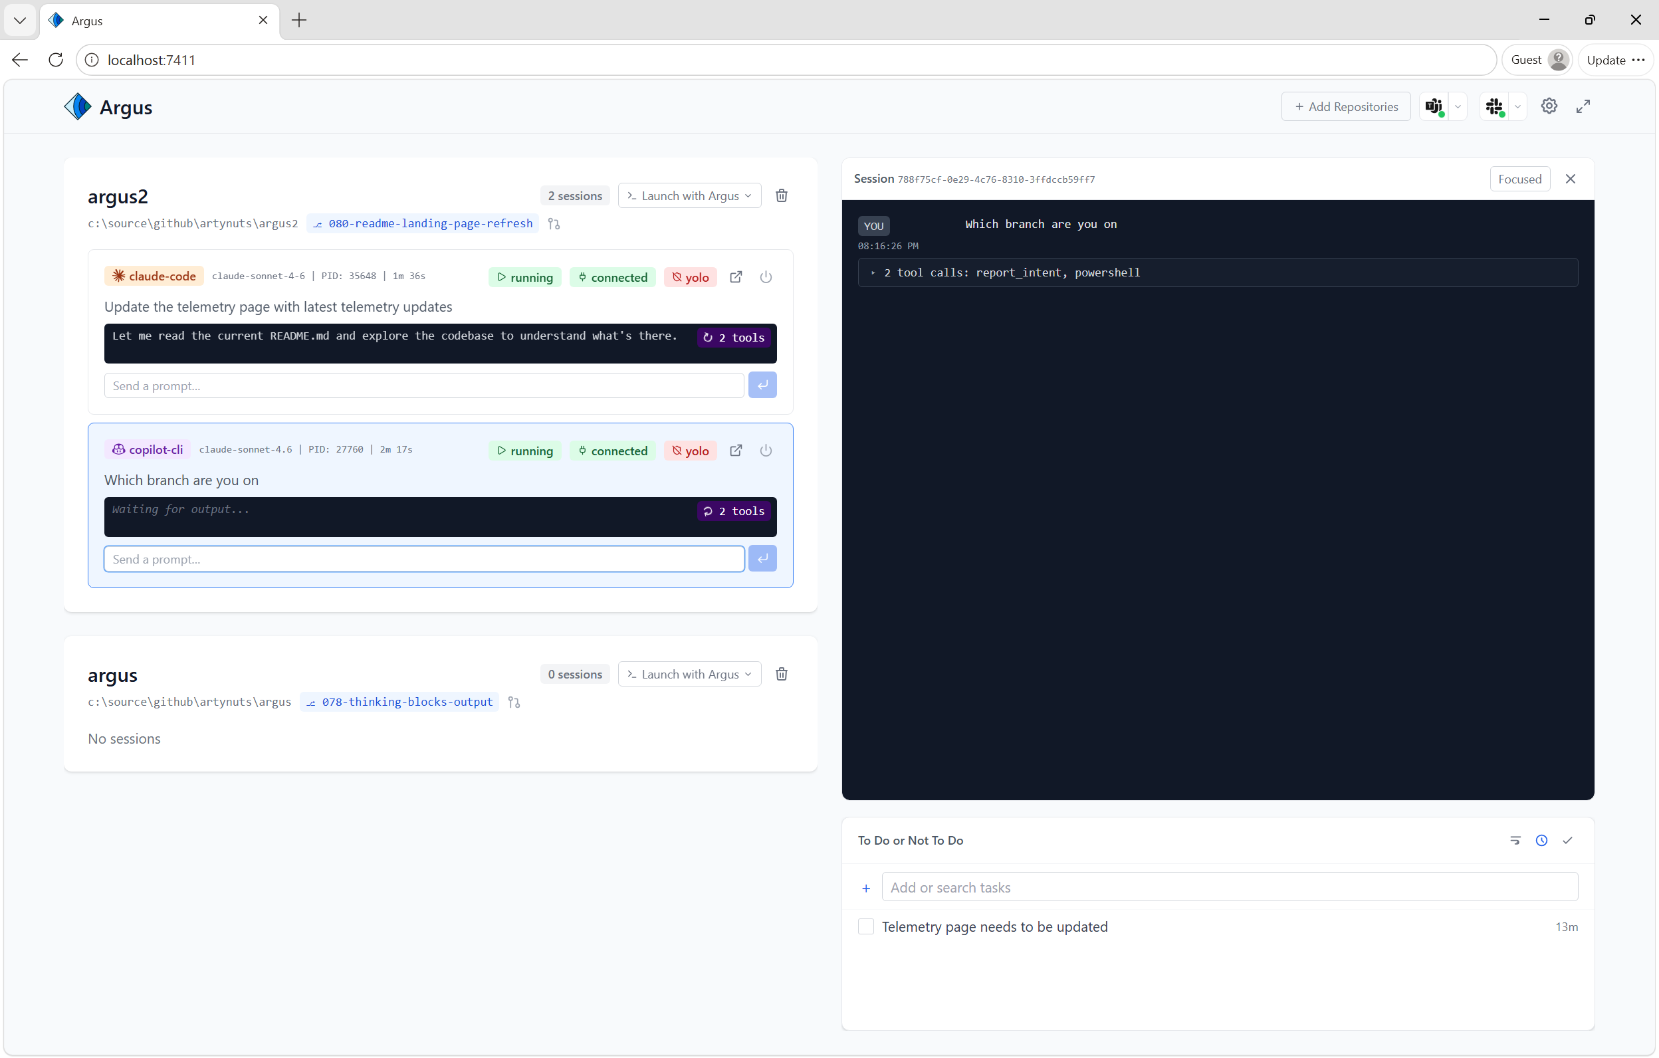Delete the argus2 repository via trash icon
Screen dimensions: 1659x1058
click(781, 195)
